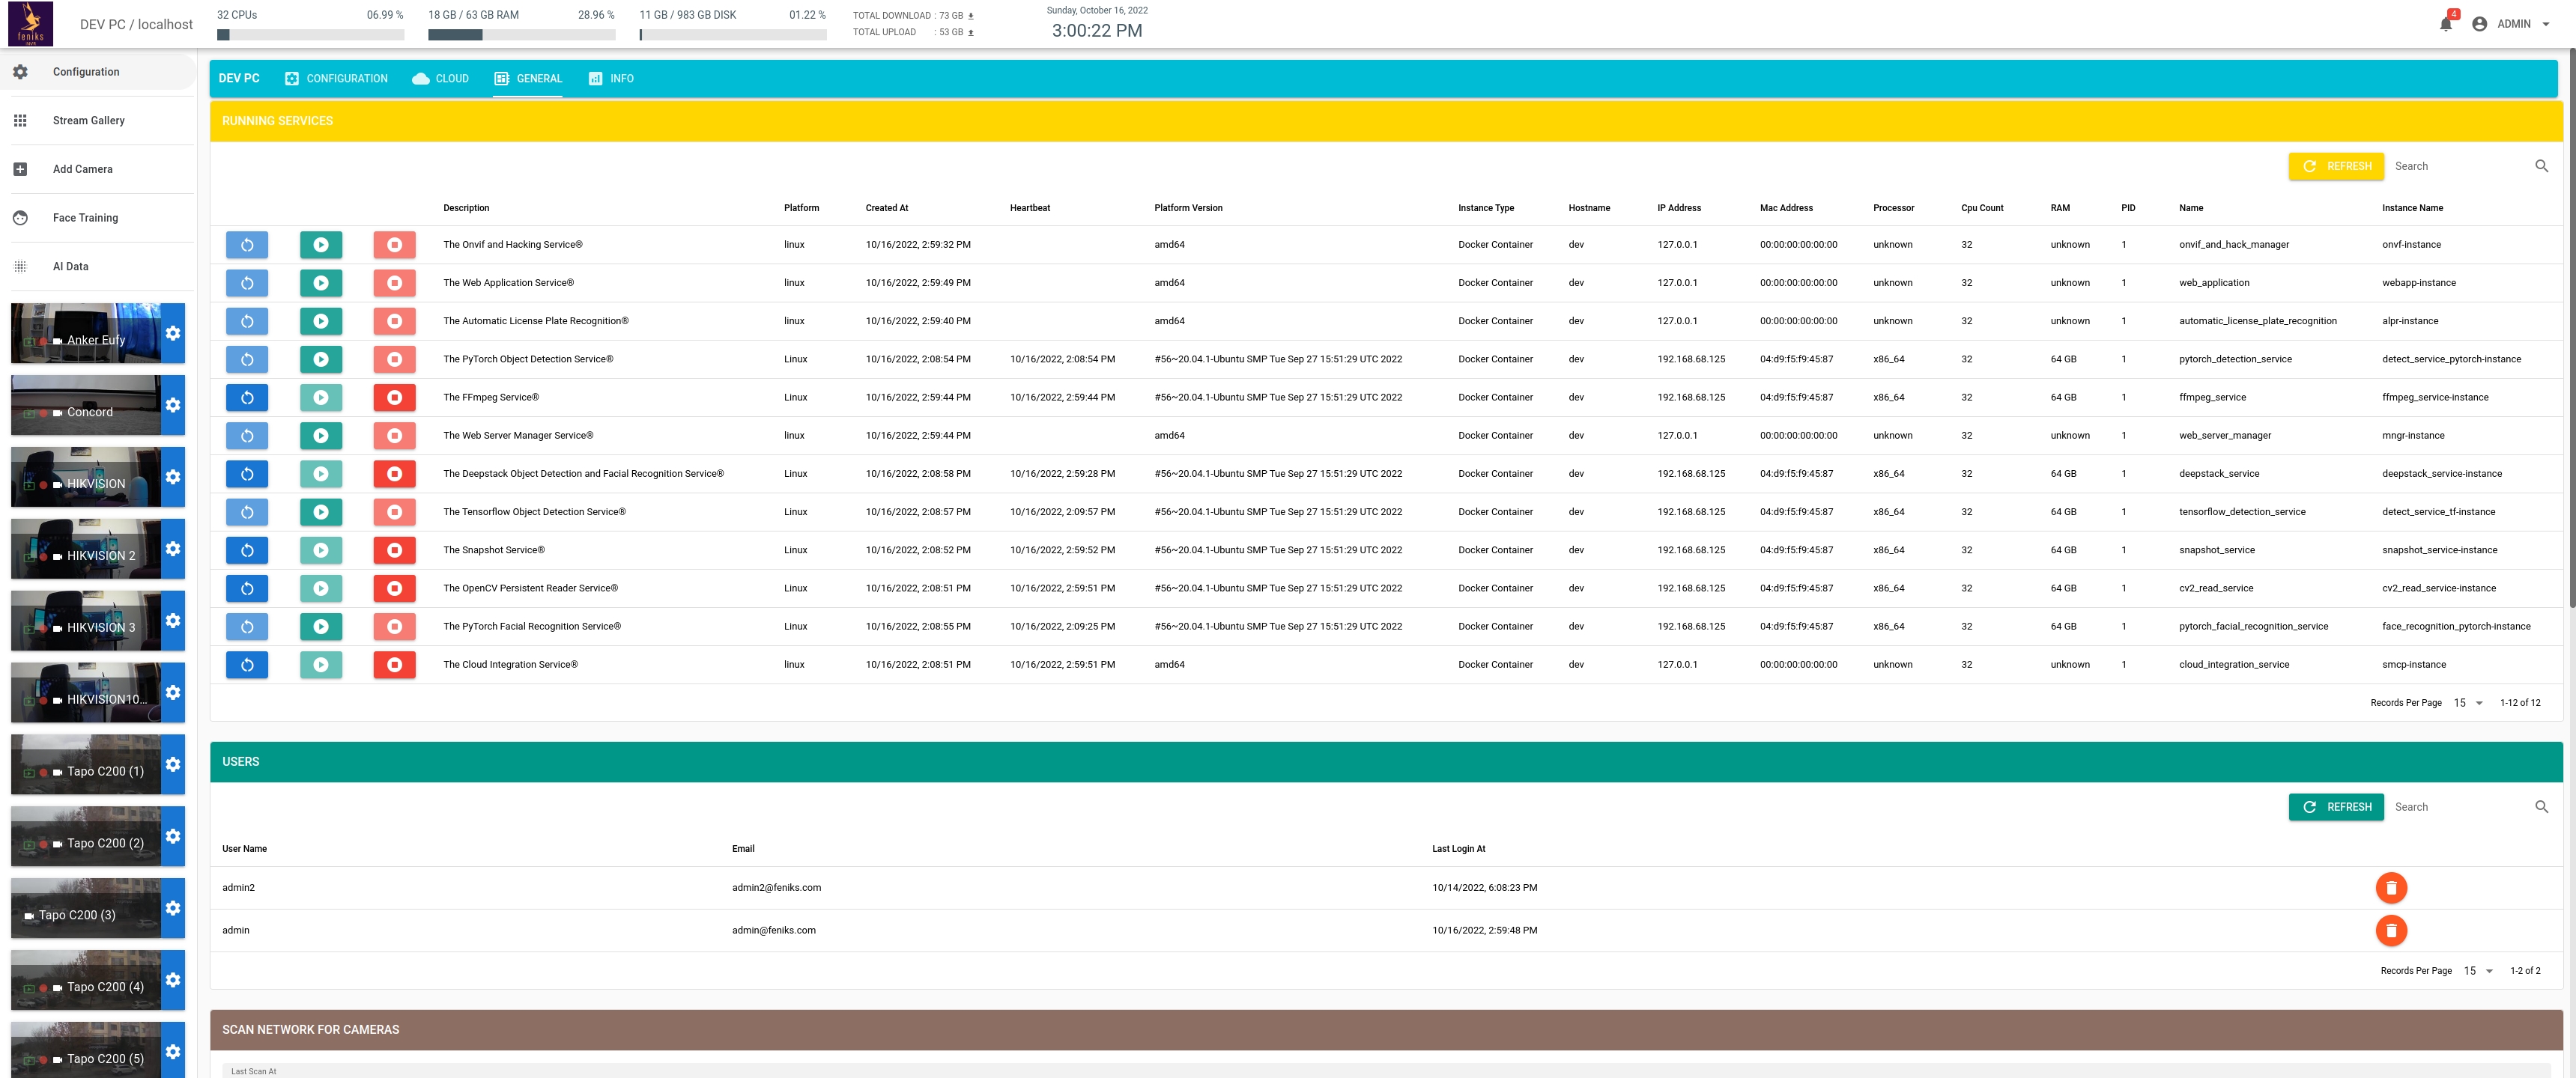The height and width of the screenshot is (1078, 2576).
Task: Restart the FFmpeg Service
Action: [x=246, y=398]
